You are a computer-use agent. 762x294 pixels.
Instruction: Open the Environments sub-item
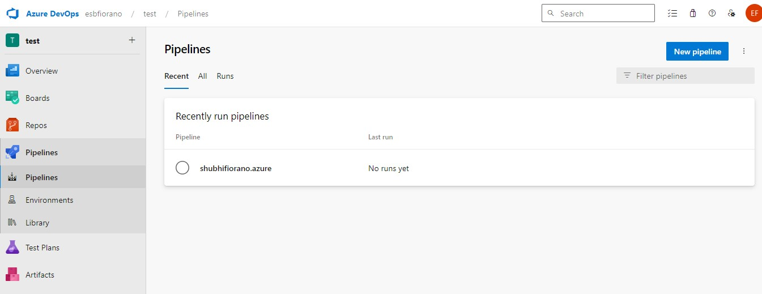pyautogui.click(x=49, y=200)
